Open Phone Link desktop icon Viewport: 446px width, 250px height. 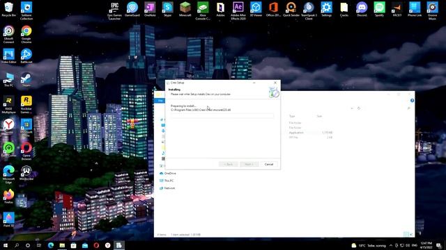[415, 9]
